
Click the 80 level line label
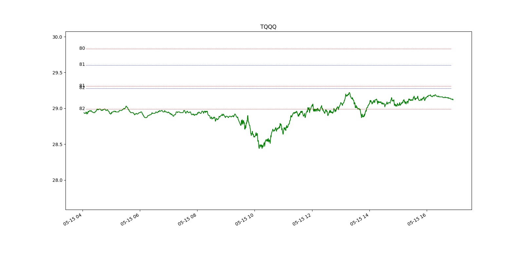[82, 48]
